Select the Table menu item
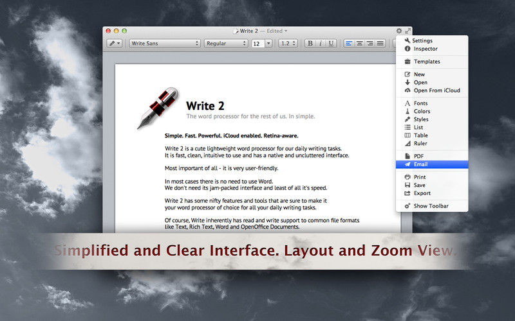This screenshot has height=321, width=515. (x=432, y=135)
